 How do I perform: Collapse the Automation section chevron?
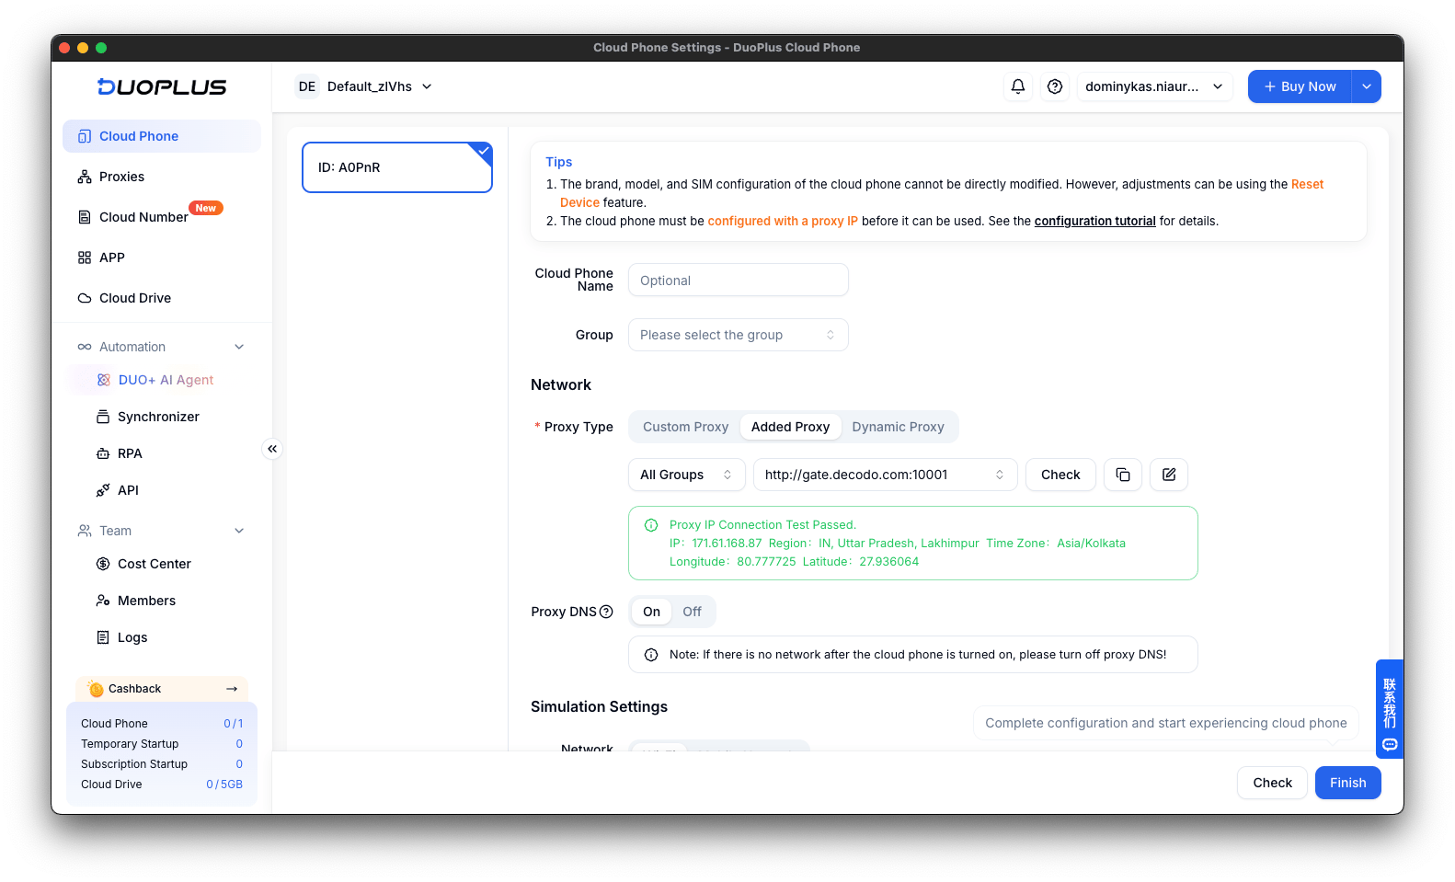point(239,347)
